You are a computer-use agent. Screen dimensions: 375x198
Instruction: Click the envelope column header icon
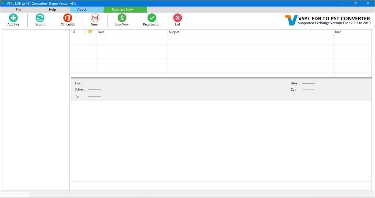pos(90,32)
